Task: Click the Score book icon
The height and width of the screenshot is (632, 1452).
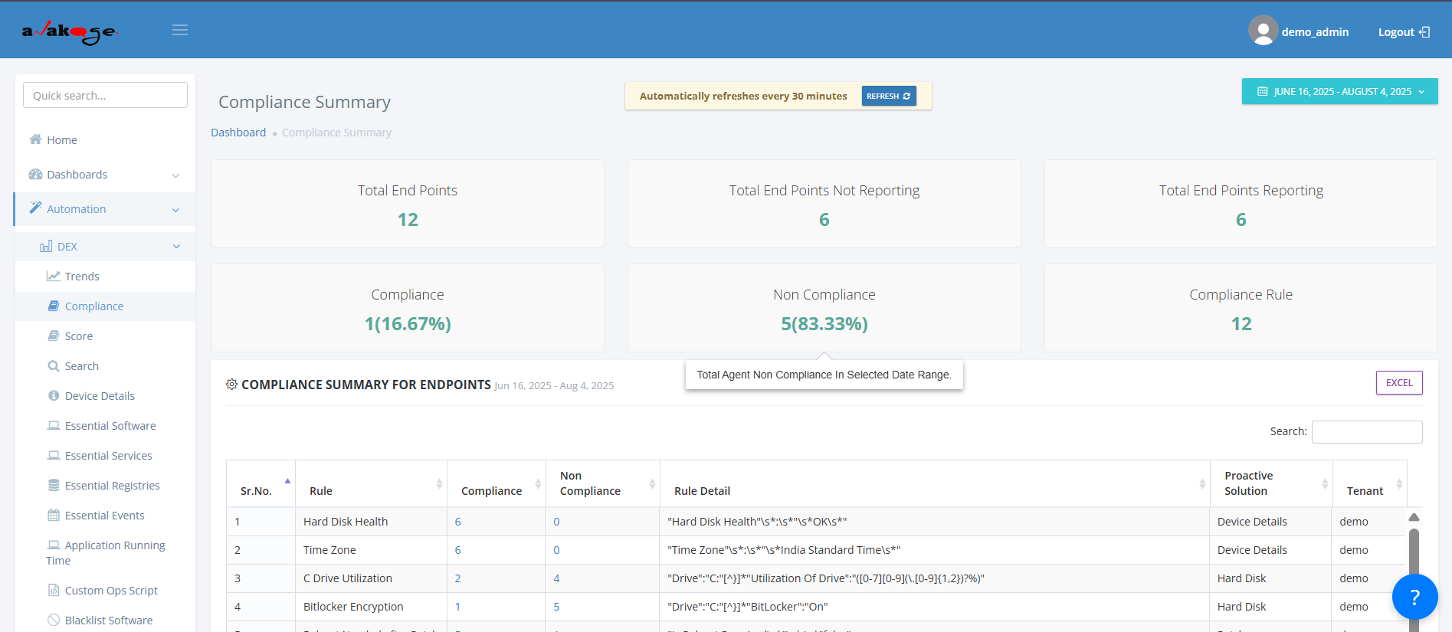Action: tap(54, 336)
